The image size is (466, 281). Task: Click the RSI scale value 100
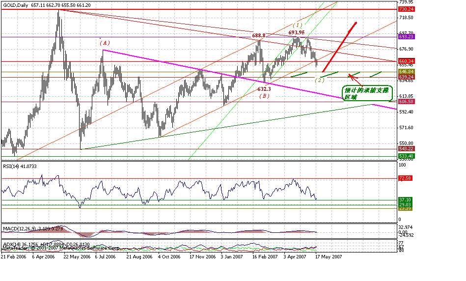(x=402, y=165)
